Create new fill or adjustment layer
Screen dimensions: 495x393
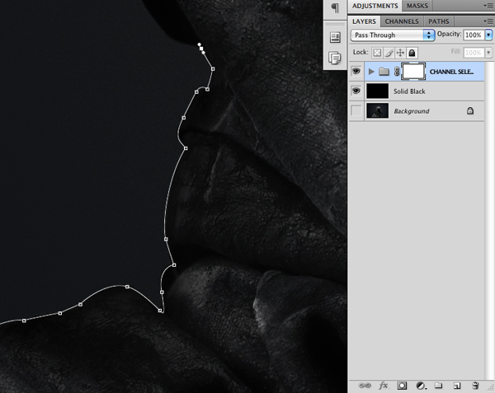click(421, 385)
